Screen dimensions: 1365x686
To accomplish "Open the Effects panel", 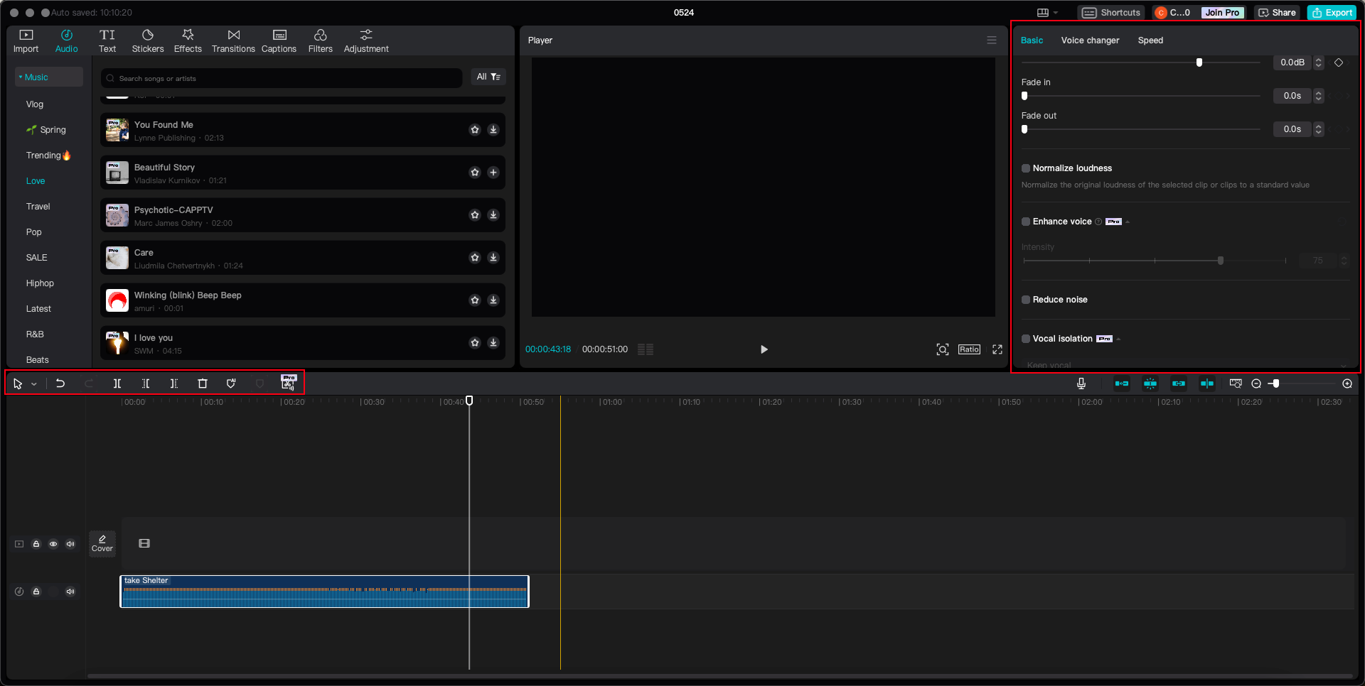I will 188,40.
